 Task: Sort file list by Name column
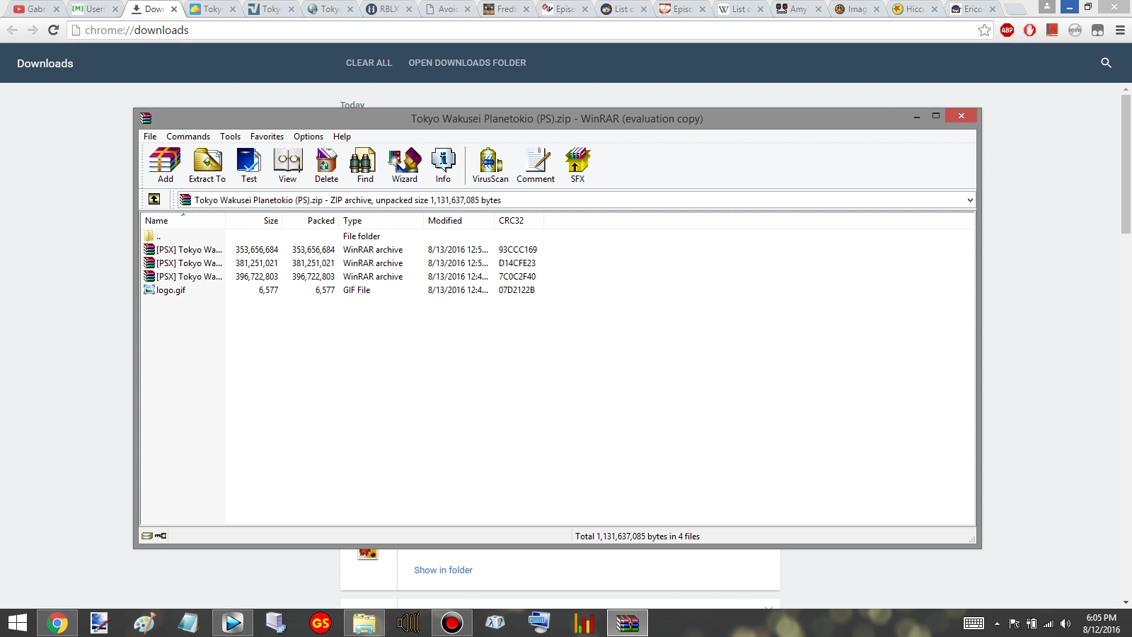click(183, 221)
